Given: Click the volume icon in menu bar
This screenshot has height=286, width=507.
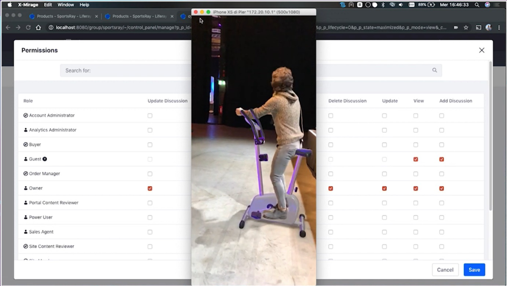Looking at the screenshot, I should tap(401, 4).
